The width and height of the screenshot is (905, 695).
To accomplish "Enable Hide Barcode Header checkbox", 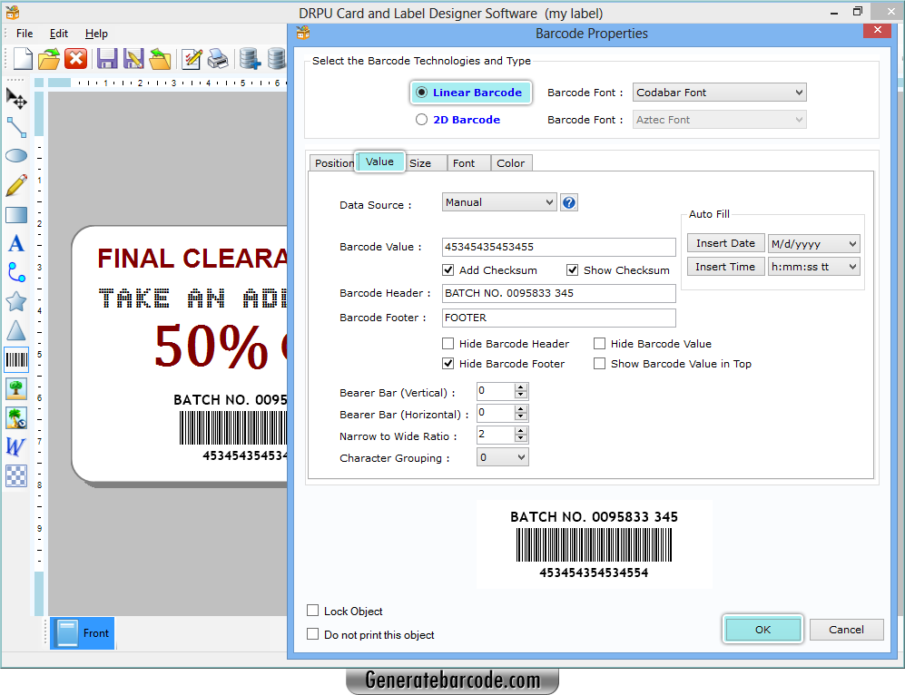I will tap(448, 344).
